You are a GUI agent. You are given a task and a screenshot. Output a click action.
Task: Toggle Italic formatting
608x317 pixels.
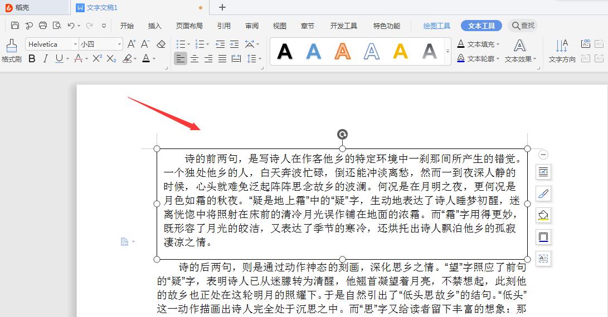(46, 58)
